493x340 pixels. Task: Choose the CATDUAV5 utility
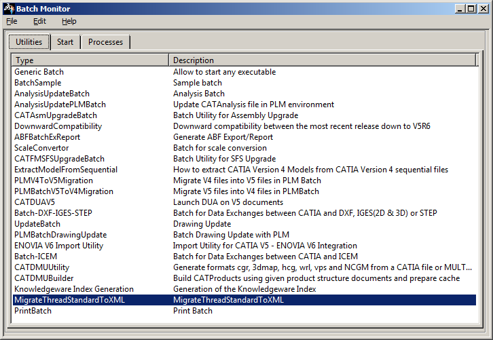tap(35, 202)
